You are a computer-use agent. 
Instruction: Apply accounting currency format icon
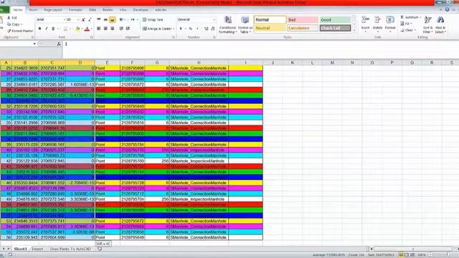coord(181,29)
